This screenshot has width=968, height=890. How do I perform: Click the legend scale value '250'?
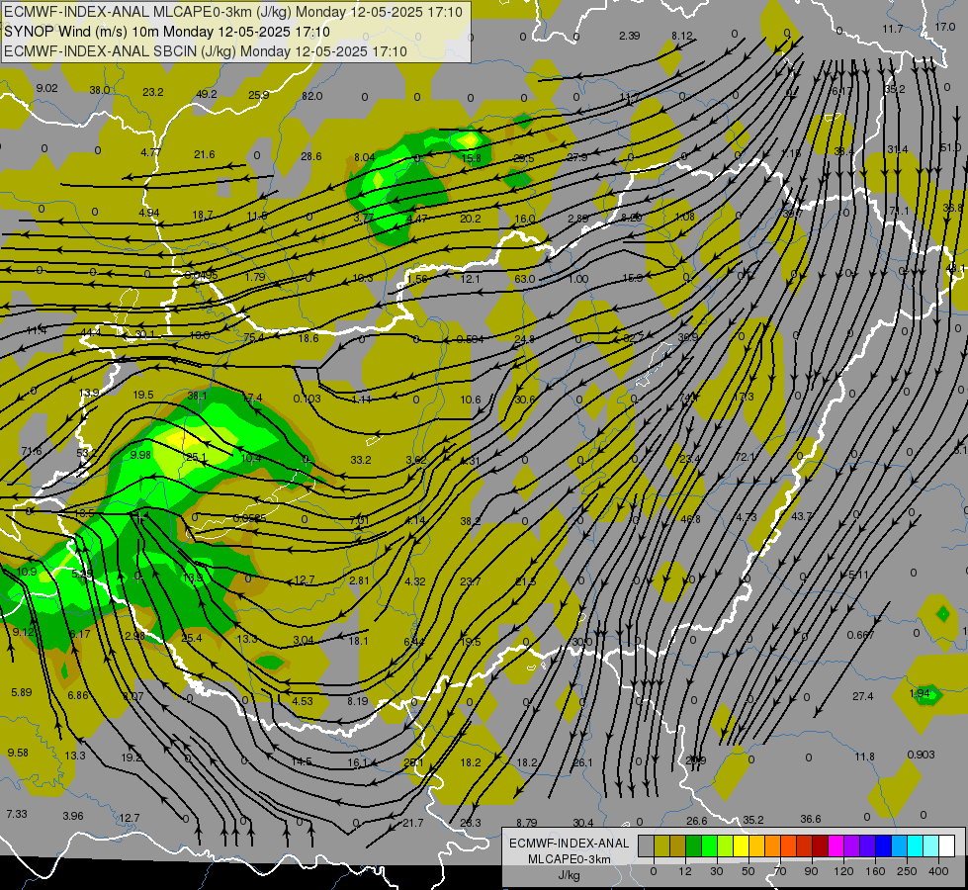coord(907,871)
